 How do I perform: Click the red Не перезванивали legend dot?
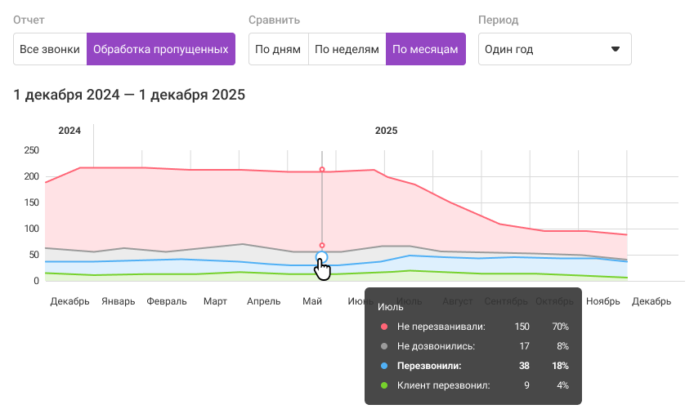point(384,327)
